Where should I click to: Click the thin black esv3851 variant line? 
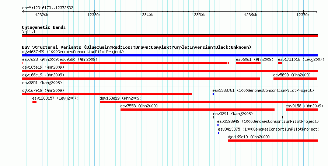(170, 86)
